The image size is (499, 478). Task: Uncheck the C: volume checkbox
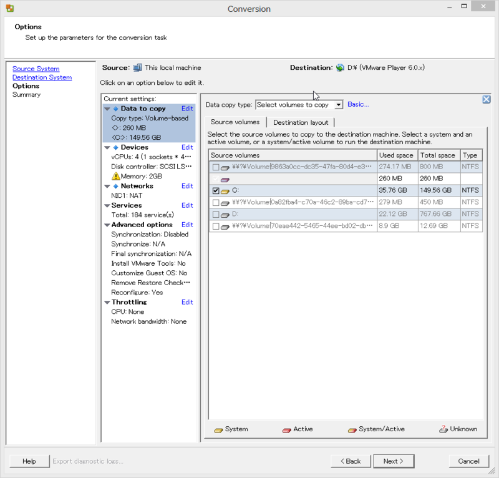click(216, 191)
